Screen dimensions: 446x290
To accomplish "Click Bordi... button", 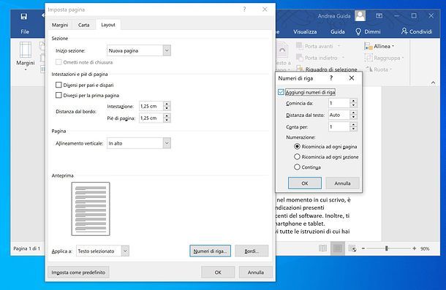I will click(252, 251).
